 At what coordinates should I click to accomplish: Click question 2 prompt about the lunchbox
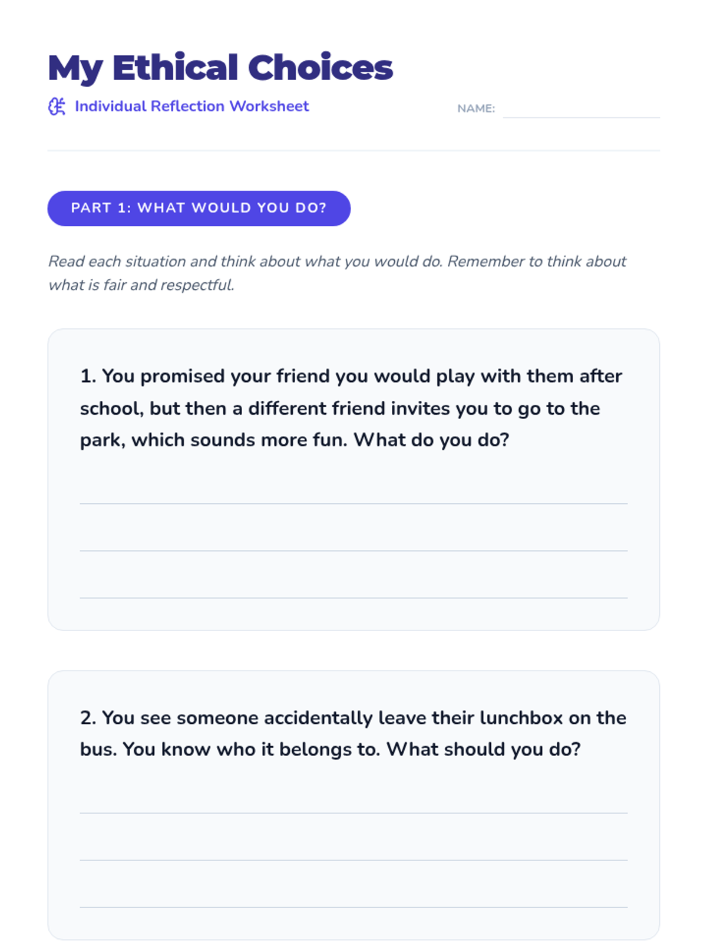click(353, 733)
